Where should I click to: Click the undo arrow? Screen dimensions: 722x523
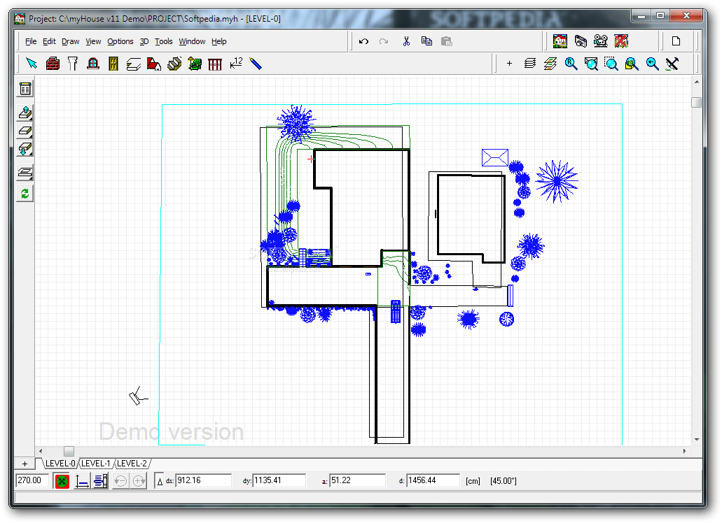(363, 41)
